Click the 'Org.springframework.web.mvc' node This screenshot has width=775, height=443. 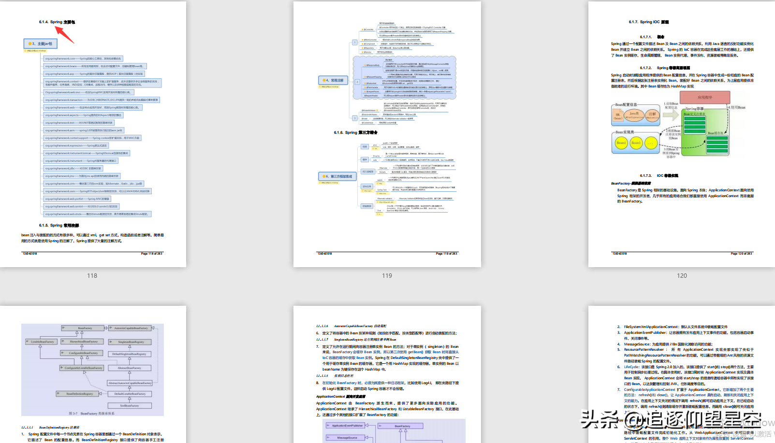(88, 92)
